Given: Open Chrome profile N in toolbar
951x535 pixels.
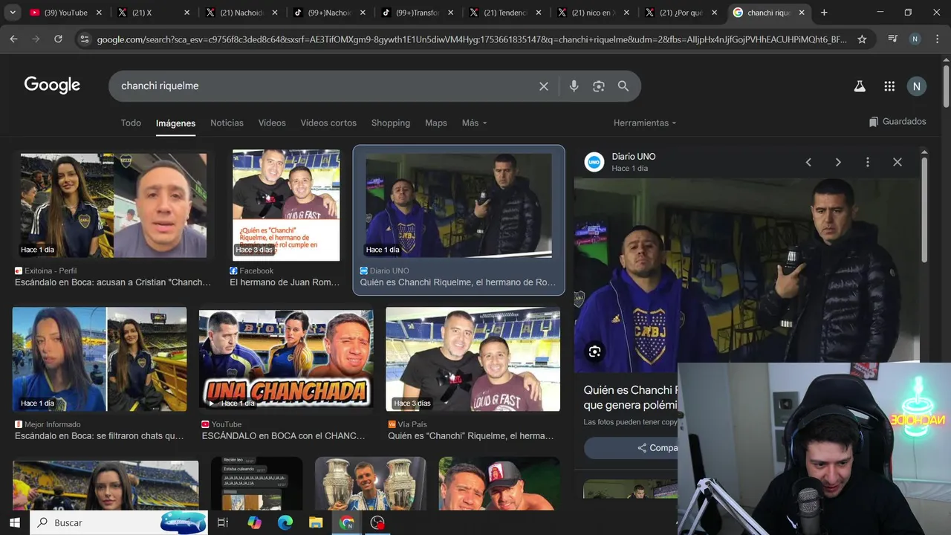Looking at the screenshot, I should pyautogui.click(x=915, y=39).
